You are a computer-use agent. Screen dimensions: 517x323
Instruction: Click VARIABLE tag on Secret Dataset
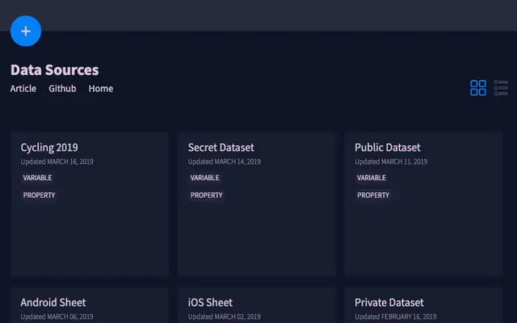[204, 178]
